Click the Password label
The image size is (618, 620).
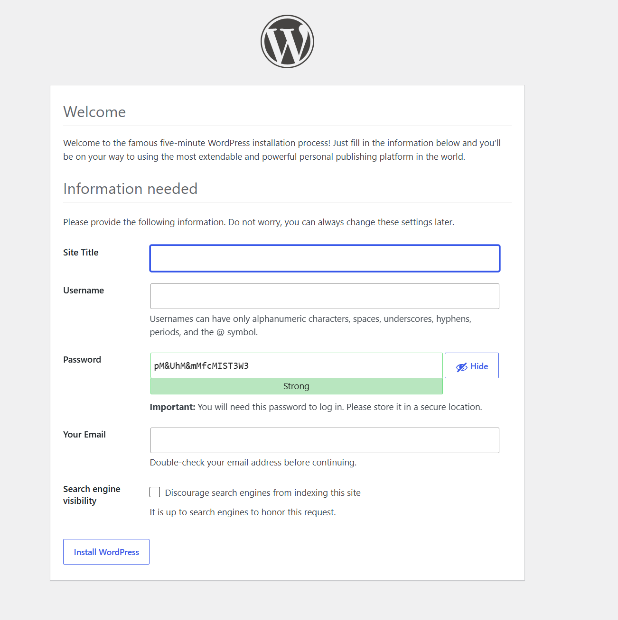(x=82, y=360)
